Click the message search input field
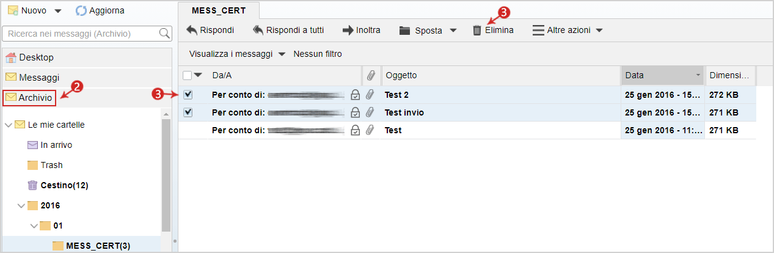 [81, 34]
